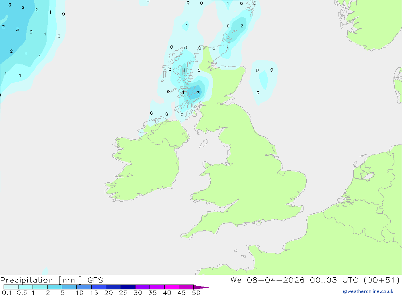Pick the 10–15 mm legend swatch
The height and width of the screenshot is (295, 402).
tap(84, 287)
